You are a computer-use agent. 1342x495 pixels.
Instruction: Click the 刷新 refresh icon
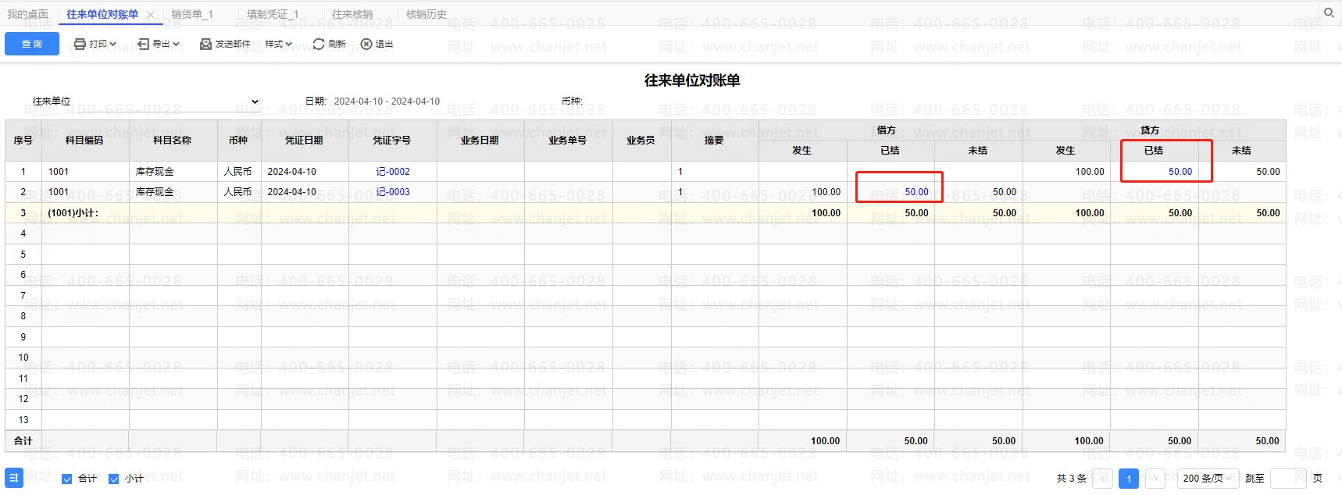tap(318, 45)
